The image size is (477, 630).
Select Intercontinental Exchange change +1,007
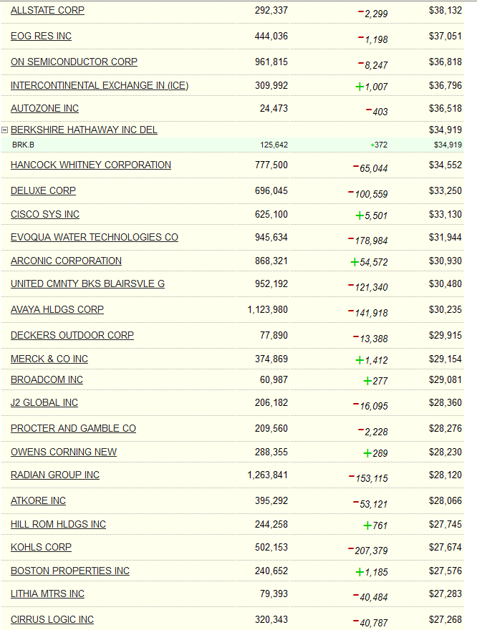pos(372,87)
